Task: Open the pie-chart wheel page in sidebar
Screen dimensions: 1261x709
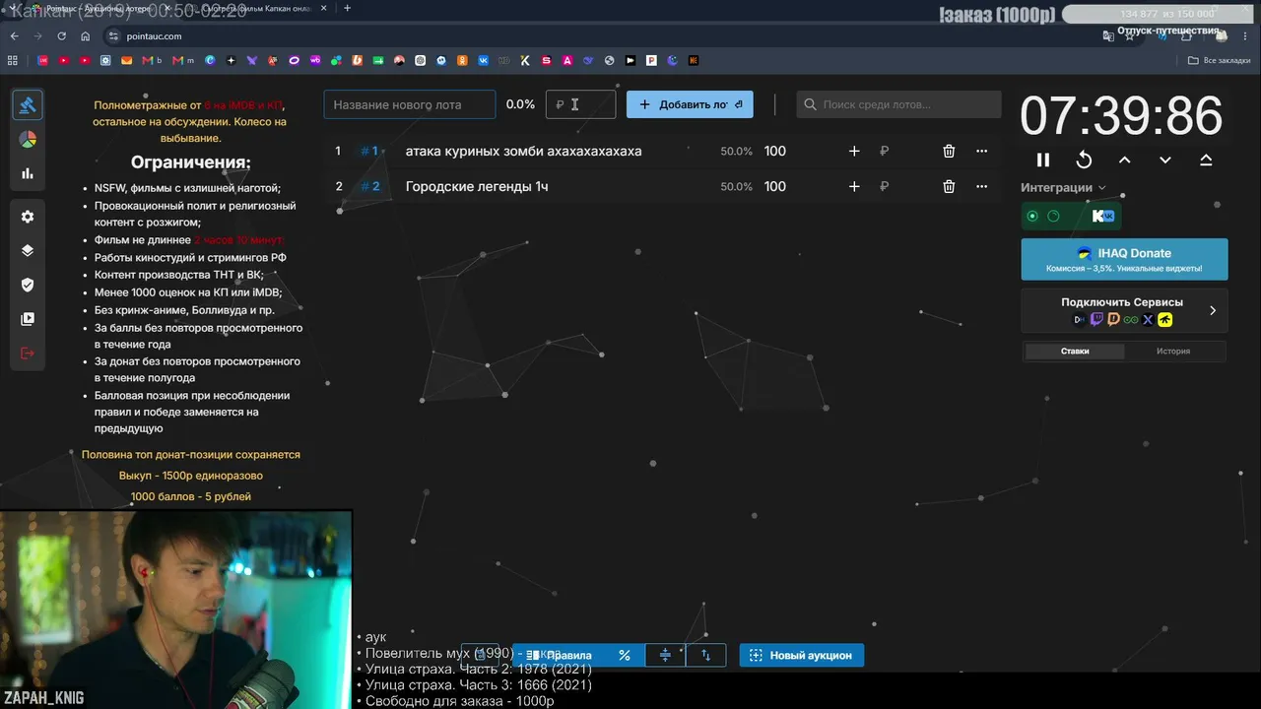Action: [28, 139]
